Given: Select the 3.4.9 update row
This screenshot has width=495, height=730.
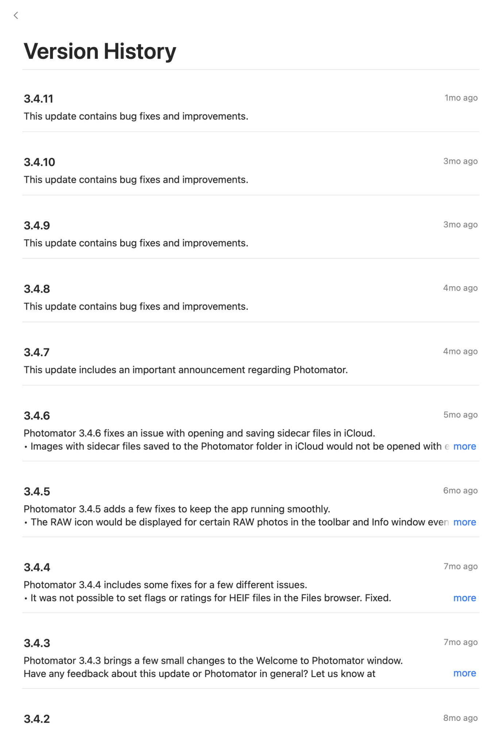Looking at the screenshot, I should pyautogui.click(x=37, y=225).
